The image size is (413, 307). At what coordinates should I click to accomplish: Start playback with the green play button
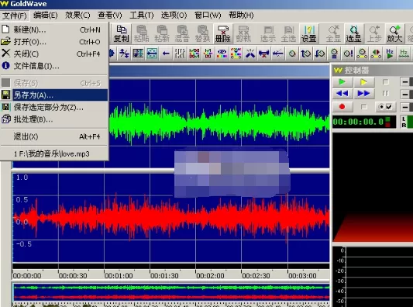tap(342, 82)
